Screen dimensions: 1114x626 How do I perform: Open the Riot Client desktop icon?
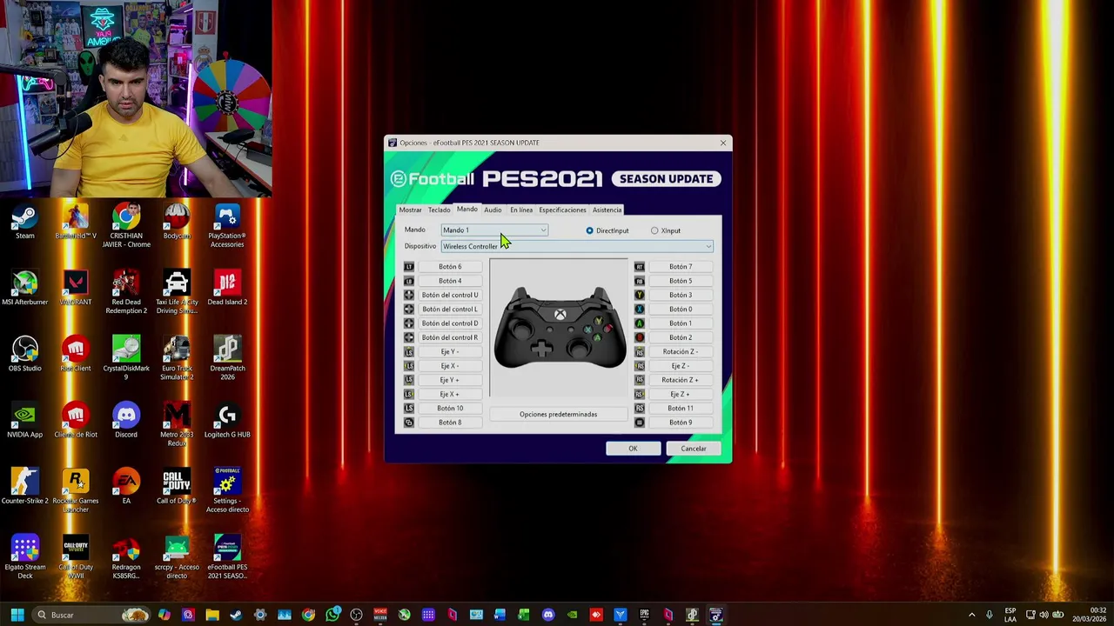(76, 354)
